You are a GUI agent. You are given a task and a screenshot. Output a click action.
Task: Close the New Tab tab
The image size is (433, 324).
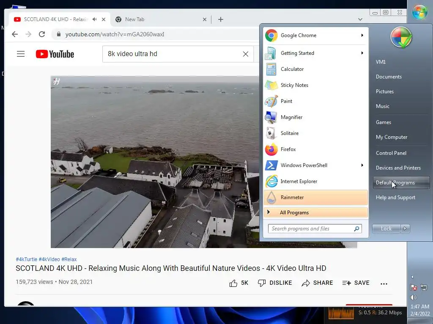pyautogui.click(x=205, y=19)
